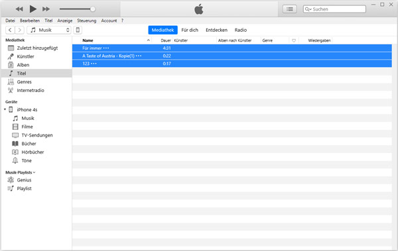Open the Datei menu
The image size is (398, 251).
pos(10,21)
